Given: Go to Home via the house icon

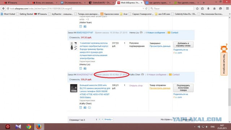Looking at the screenshot, I should (214, 9).
